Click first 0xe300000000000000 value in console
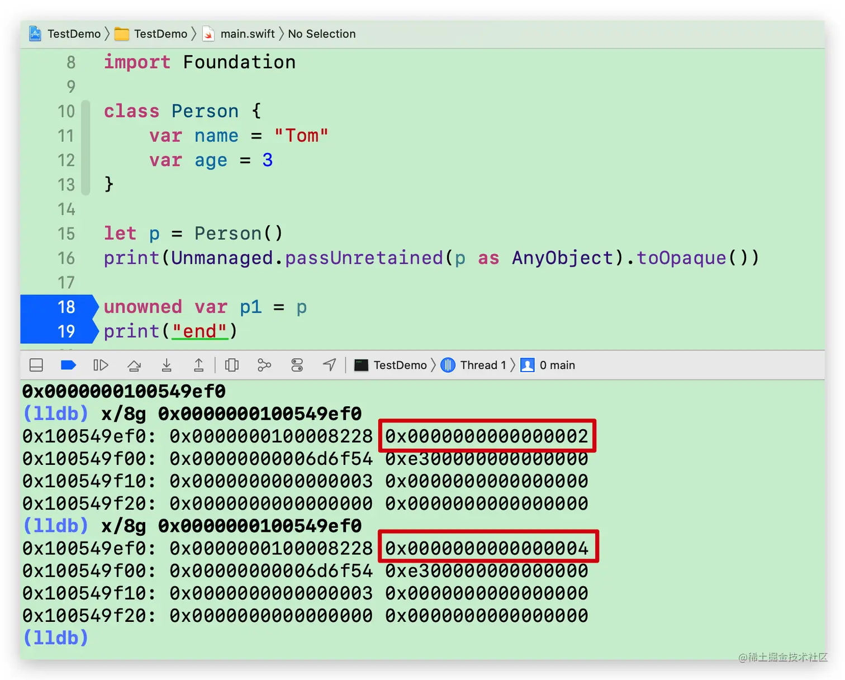Screen dimensions: 845x680 tap(487, 459)
